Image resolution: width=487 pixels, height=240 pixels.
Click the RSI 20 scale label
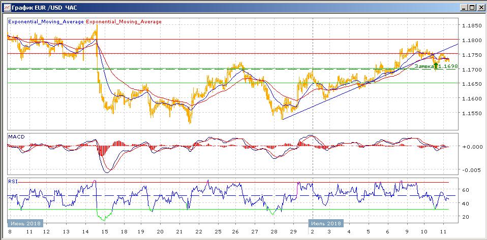[x=465, y=217]
